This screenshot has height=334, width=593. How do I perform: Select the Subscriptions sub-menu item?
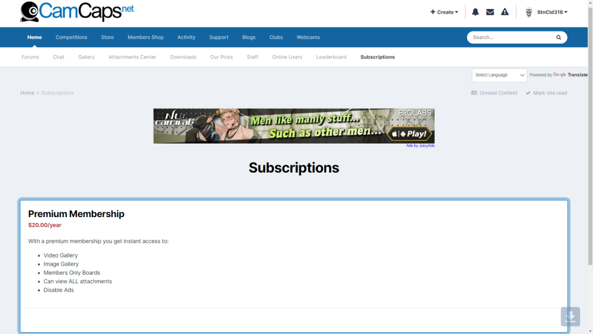377,57
